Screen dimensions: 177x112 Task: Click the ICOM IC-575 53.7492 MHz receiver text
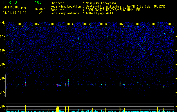click(x=113, y=10)
